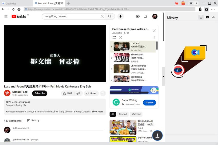
Task: Open new tab with plus button
Action: (x=68, y=3)
